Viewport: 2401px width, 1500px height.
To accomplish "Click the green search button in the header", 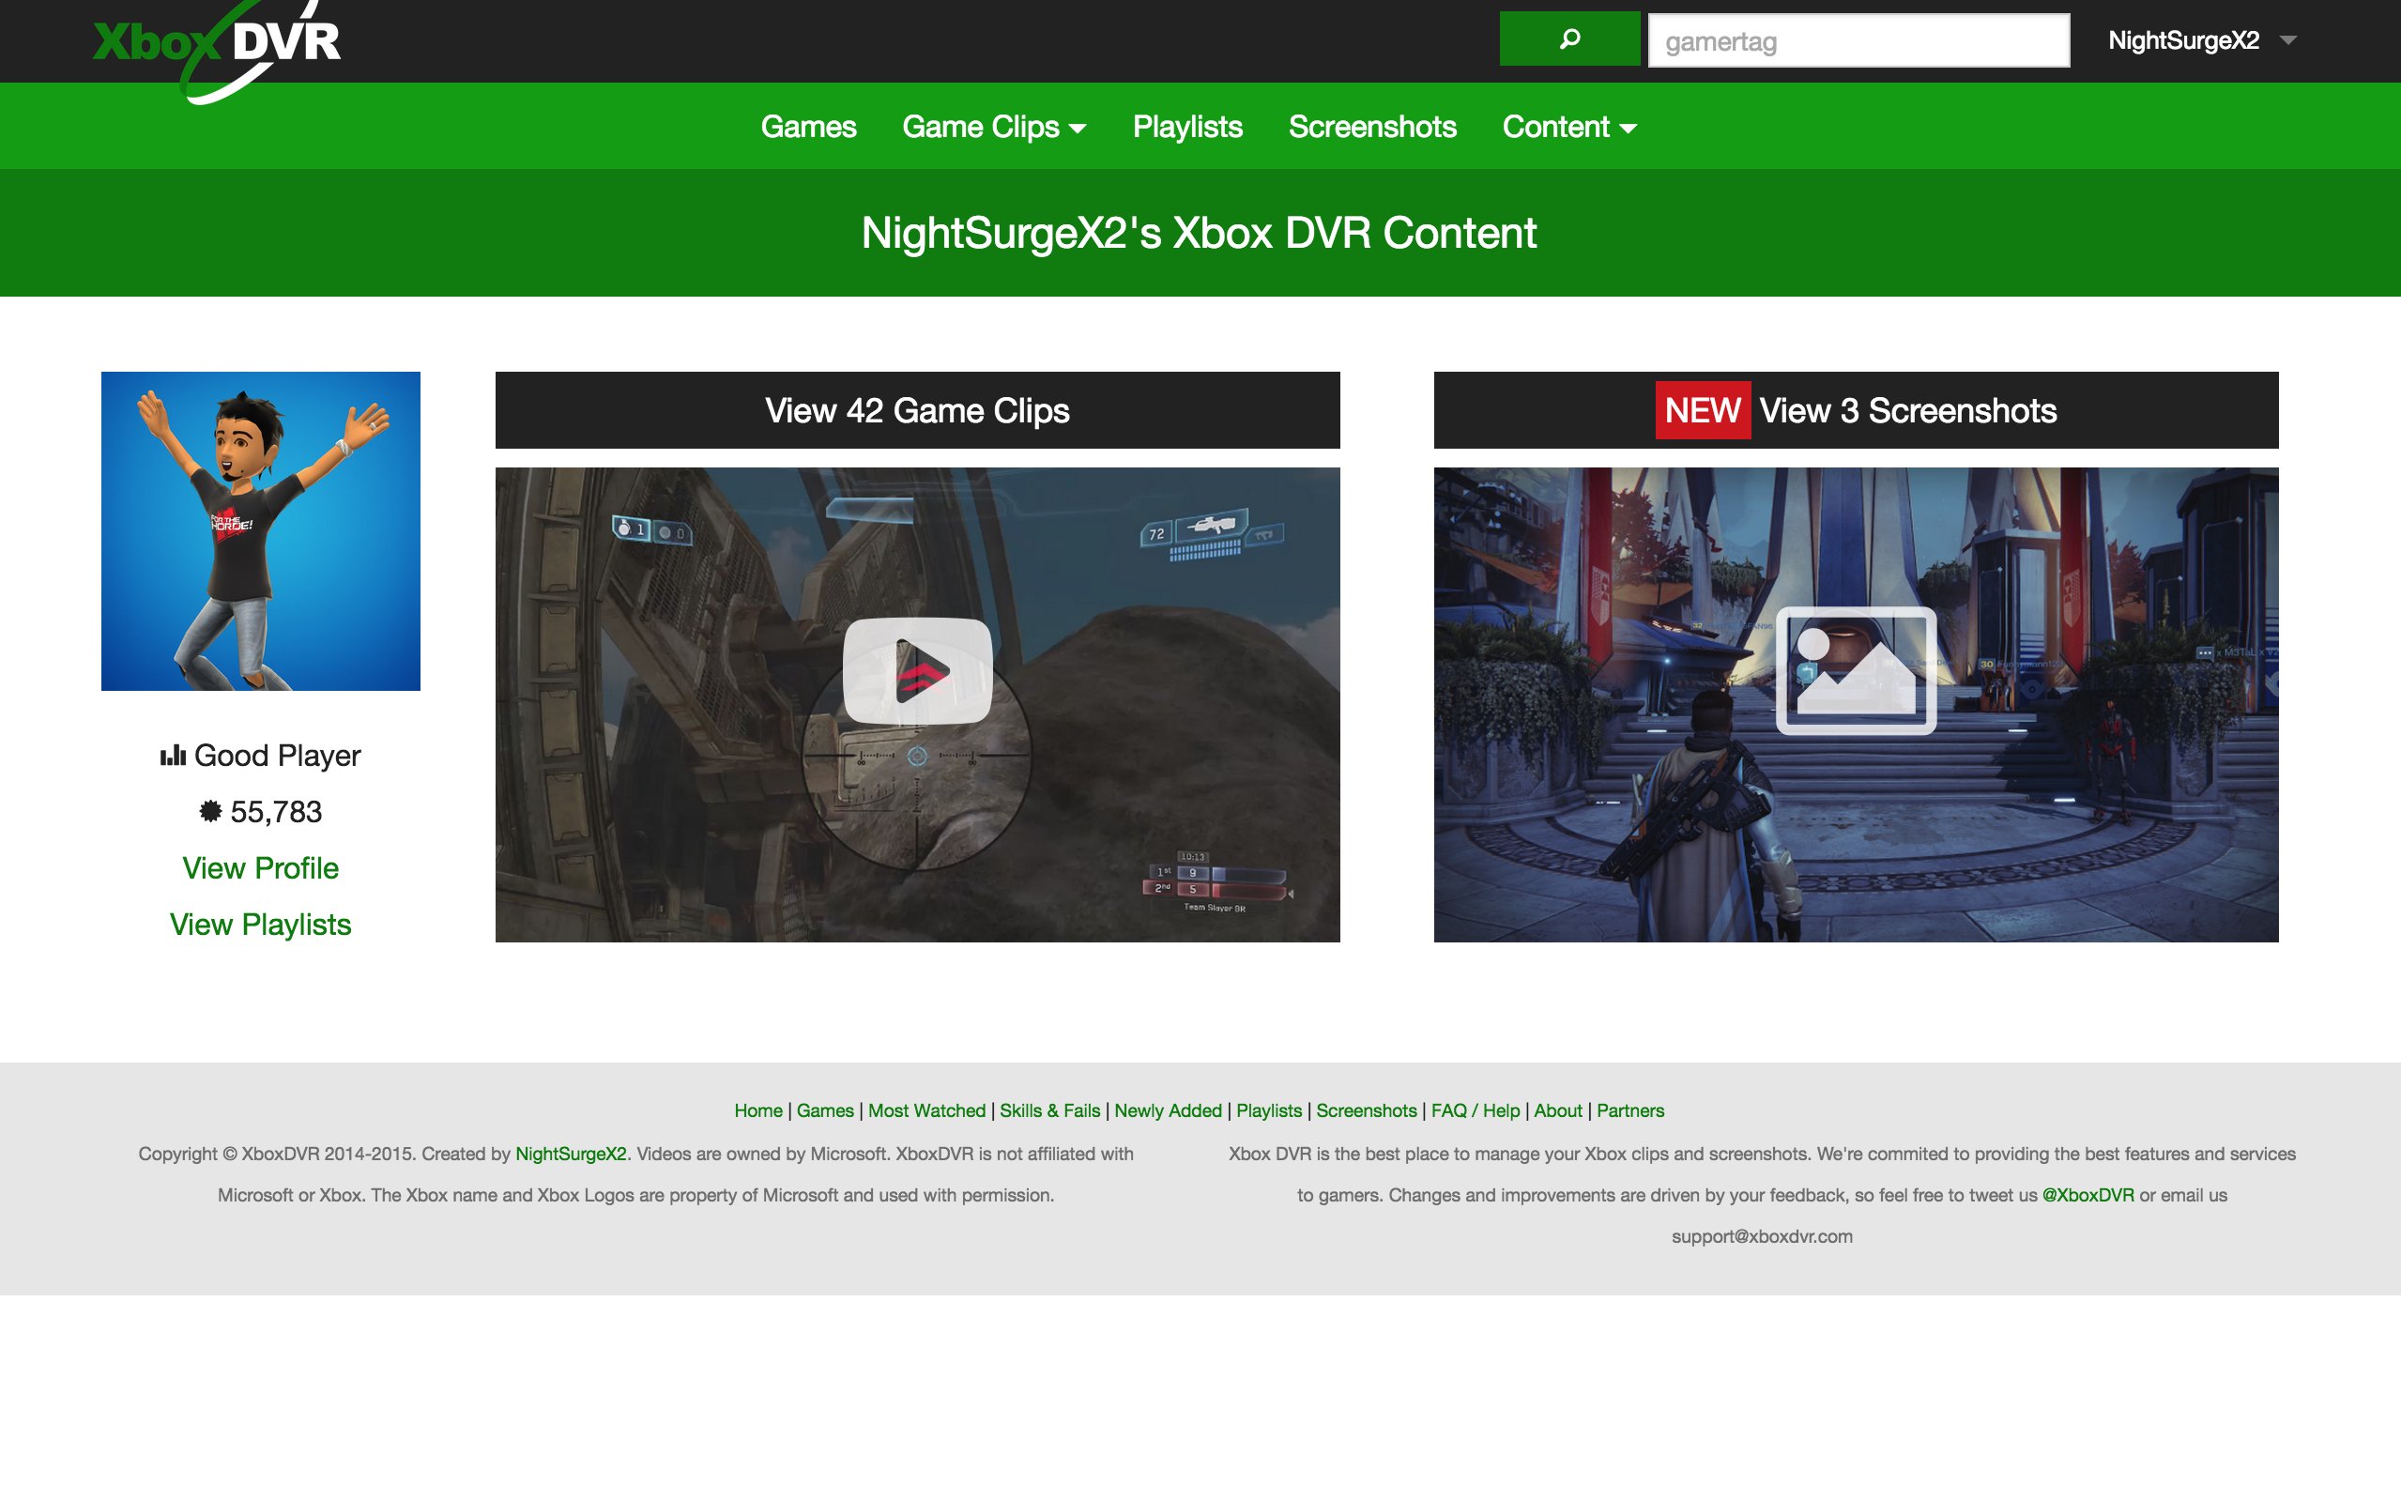I will tap(1570, 40).
